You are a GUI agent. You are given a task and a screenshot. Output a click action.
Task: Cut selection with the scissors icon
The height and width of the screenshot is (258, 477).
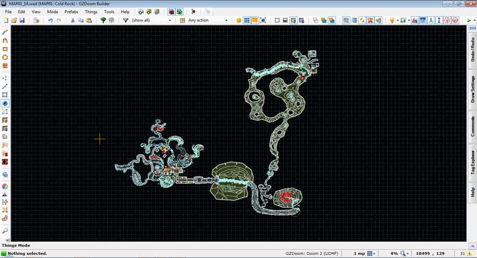pyautogui.click(x=72, y=20)
